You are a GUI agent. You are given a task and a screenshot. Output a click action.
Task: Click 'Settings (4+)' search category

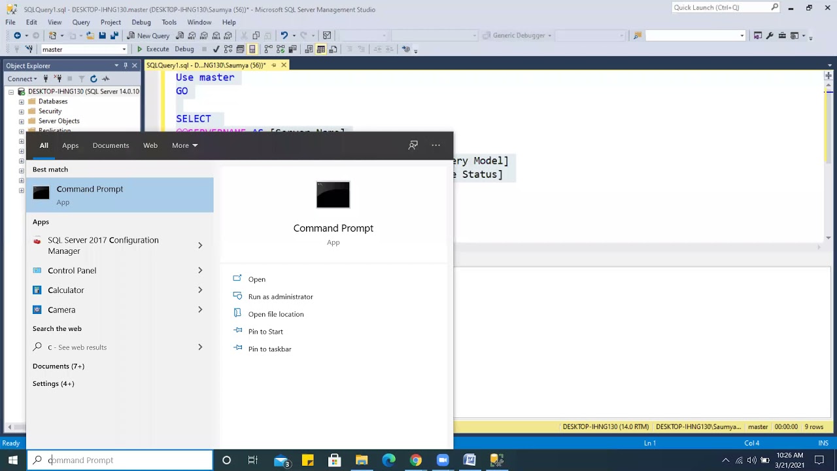tap(54, 383)
